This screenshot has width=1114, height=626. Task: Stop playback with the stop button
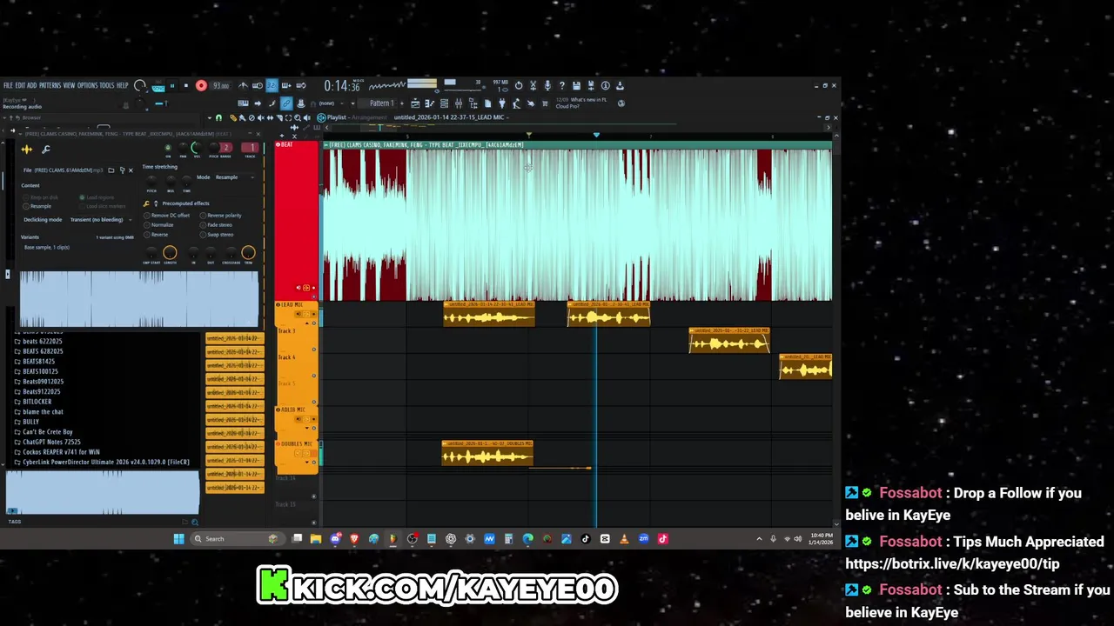tap(186, 85)
